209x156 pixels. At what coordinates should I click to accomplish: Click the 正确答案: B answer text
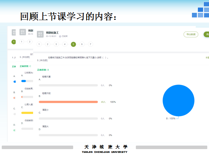[x=43, y=70]
